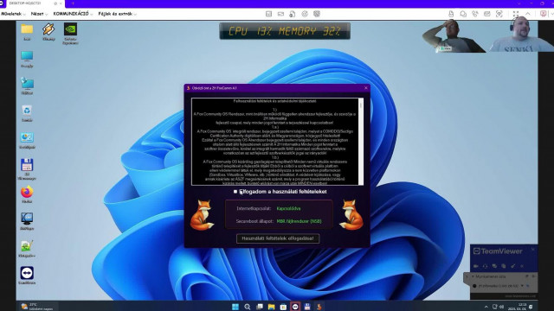The width and height of the screenshot is (554, 311).
Task: Open the Műveletek menu
Action: [x=13, y=14]
